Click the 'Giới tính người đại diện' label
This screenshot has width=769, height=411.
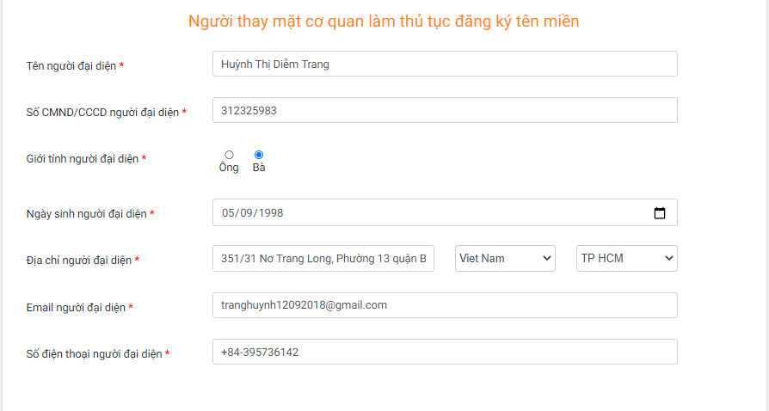point(83,159)
